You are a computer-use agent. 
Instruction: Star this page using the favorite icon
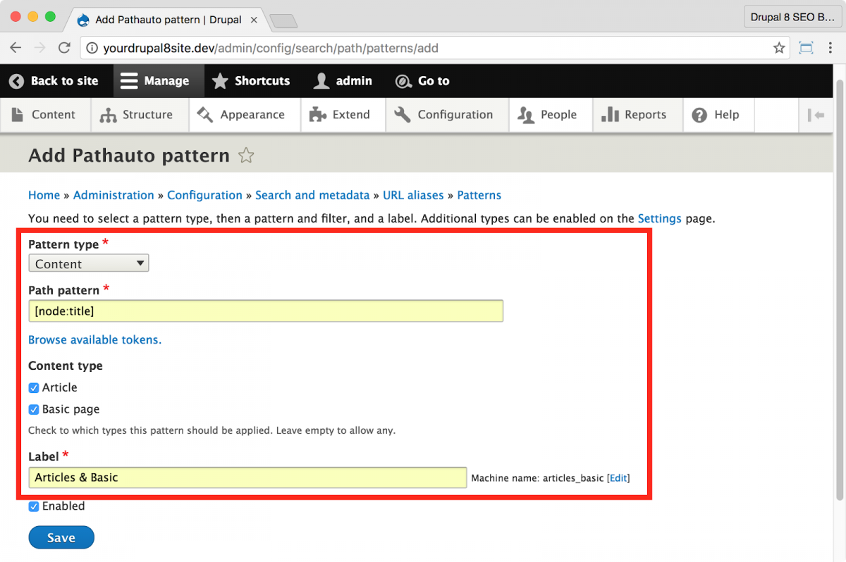[x=245, y=156]
